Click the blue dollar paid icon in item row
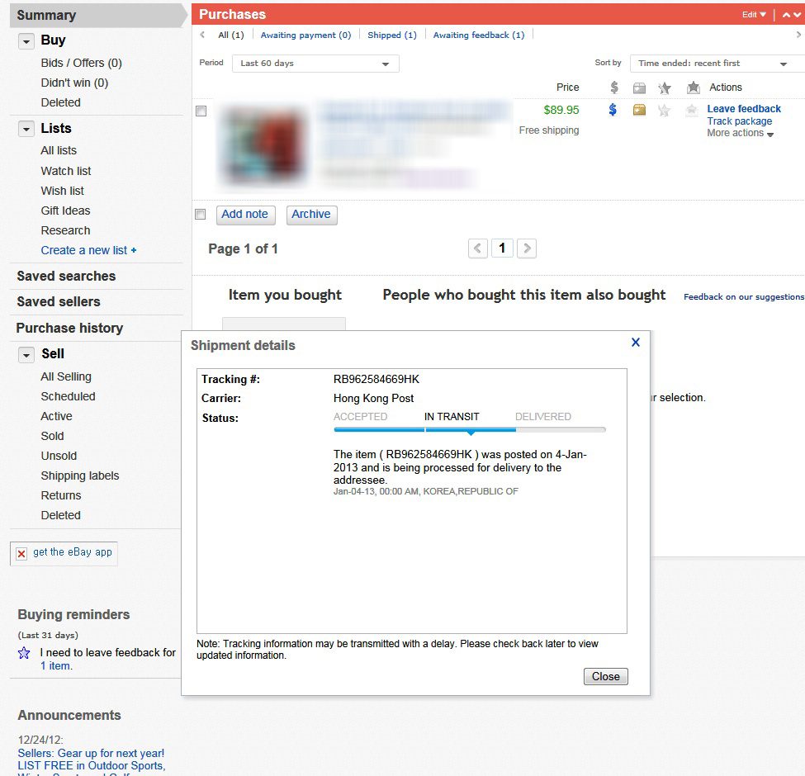805x776 pixels. click(x=613, y=110)
